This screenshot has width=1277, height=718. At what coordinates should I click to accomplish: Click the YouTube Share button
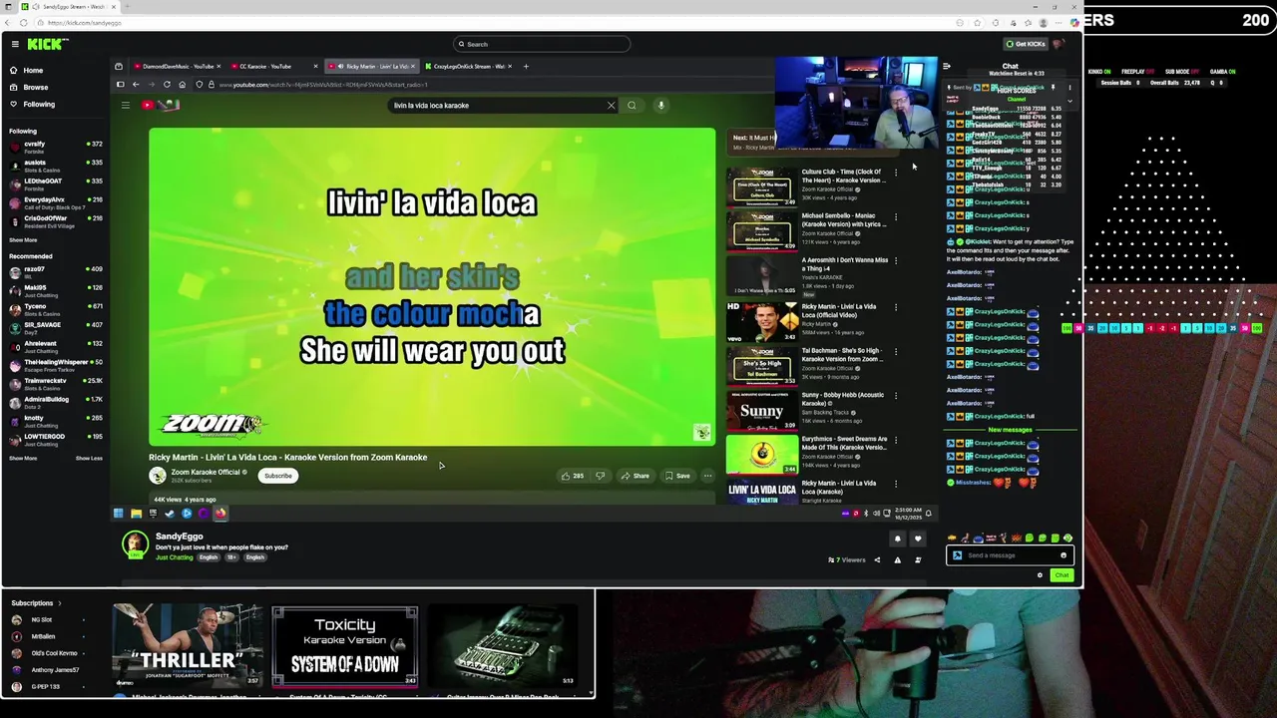point(635,476)
